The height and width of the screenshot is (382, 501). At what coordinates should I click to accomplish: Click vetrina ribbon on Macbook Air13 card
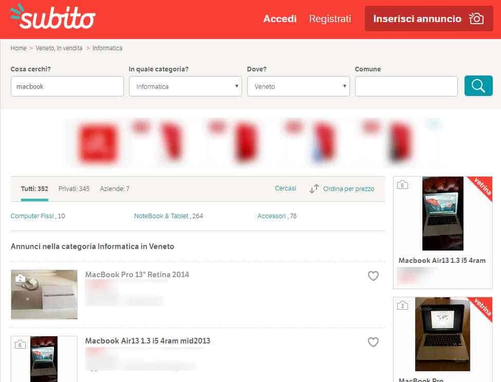(482, 186)
